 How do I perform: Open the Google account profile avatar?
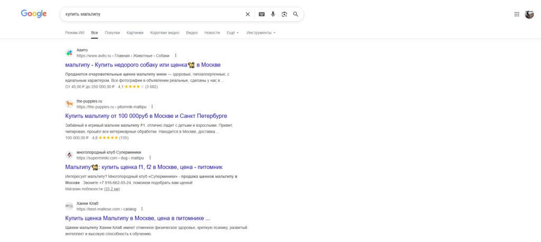click(x=529, y=14)
